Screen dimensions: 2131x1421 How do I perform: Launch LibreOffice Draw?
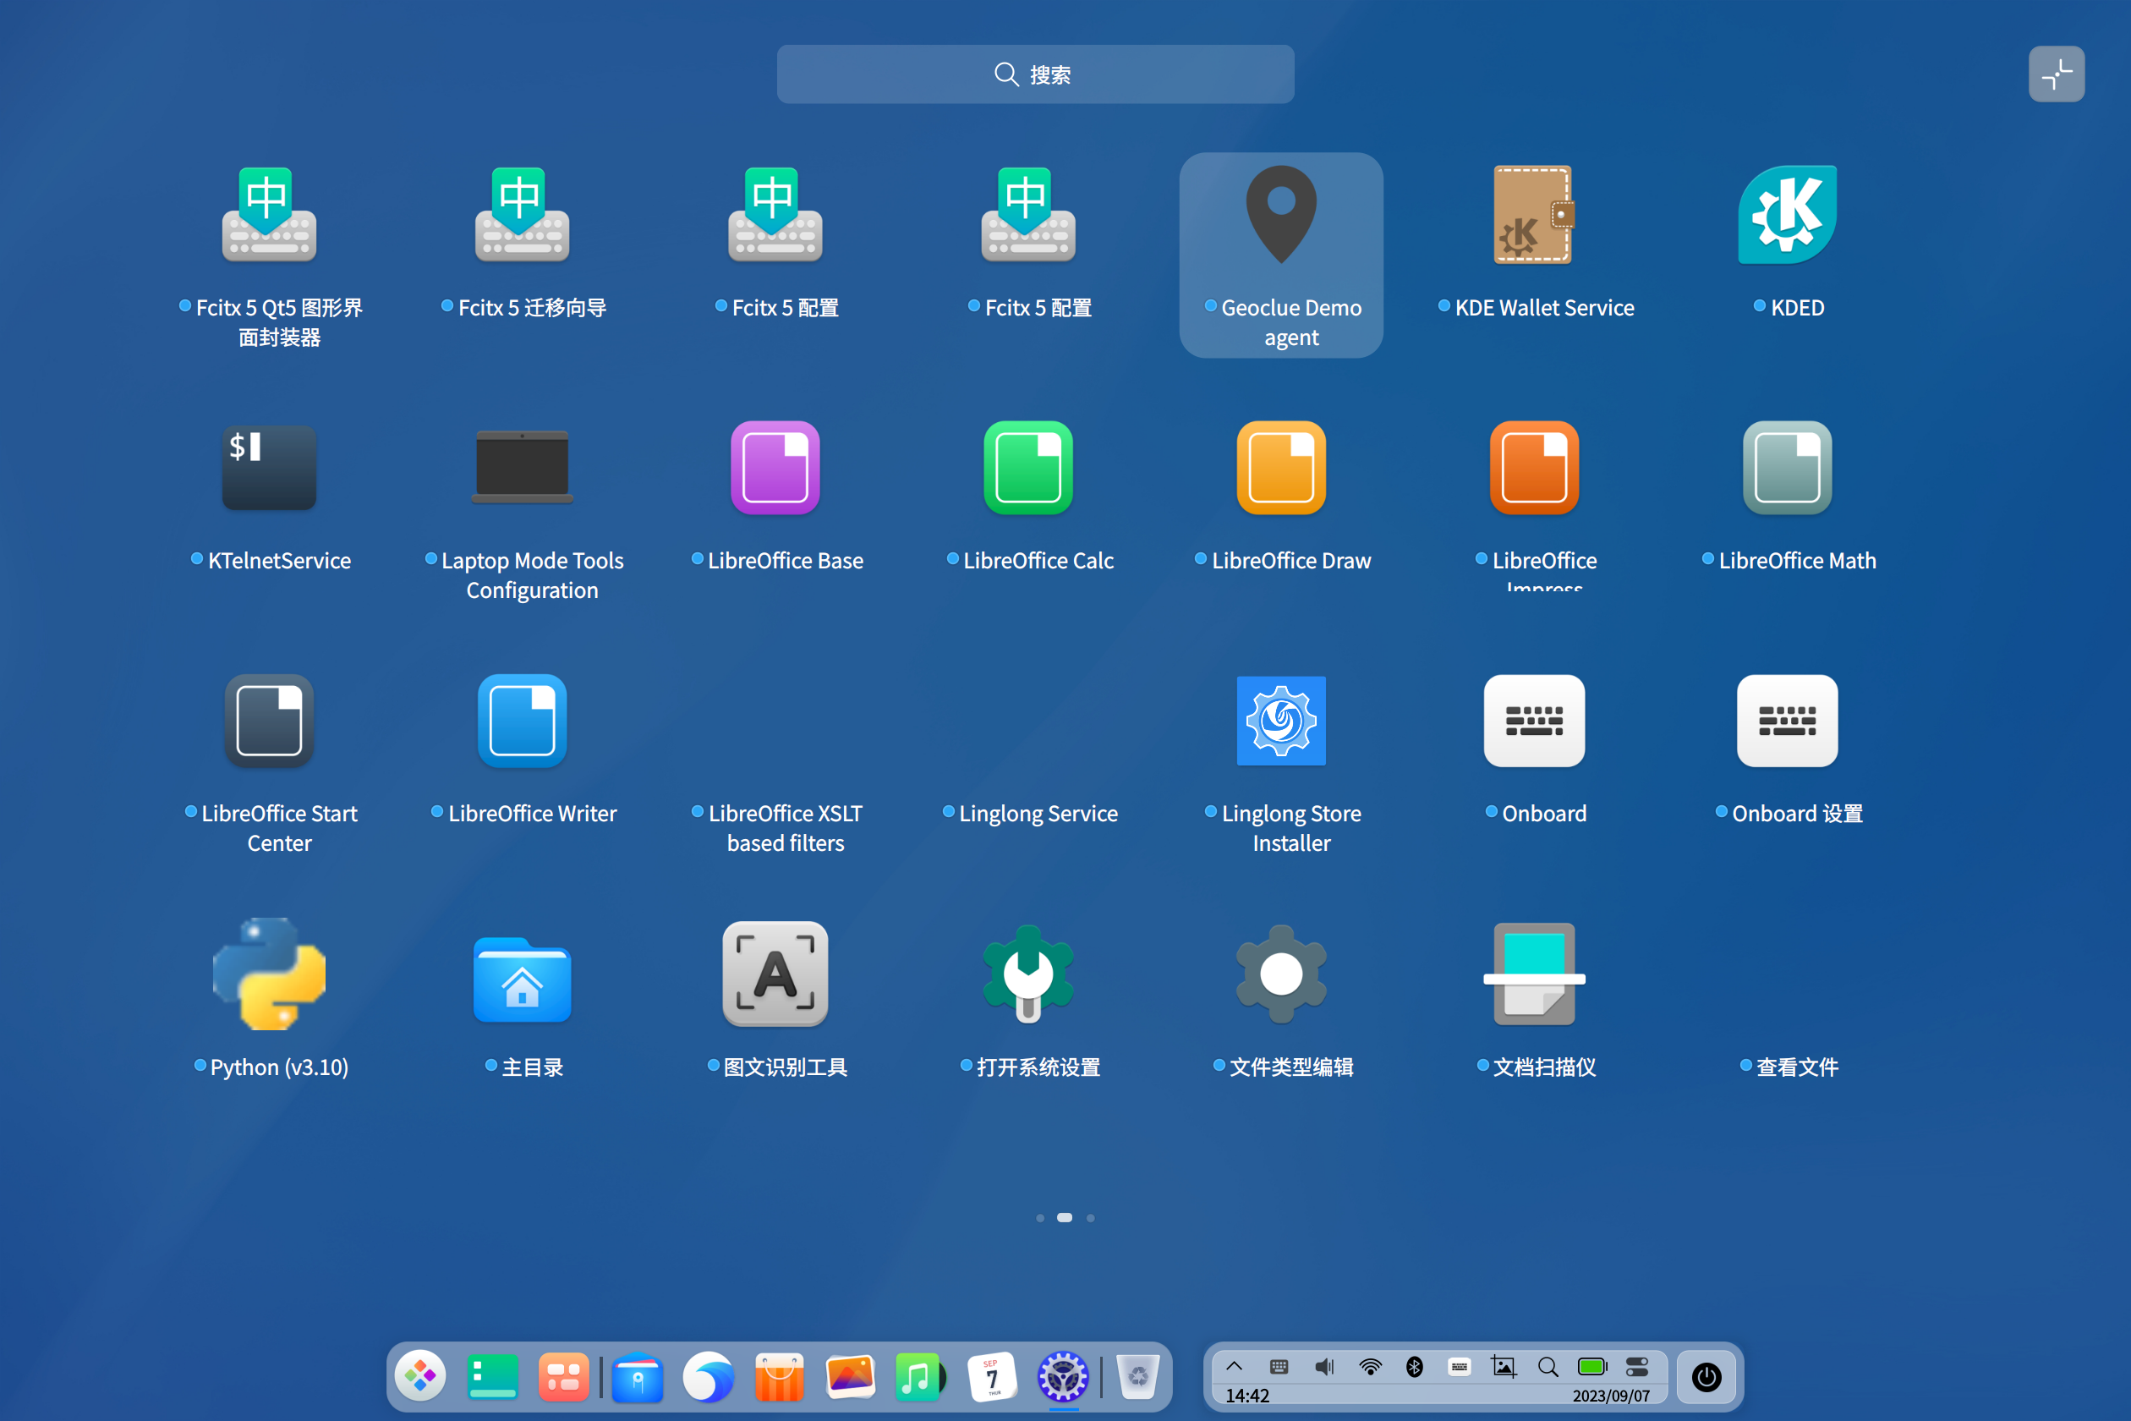[x=1281, y=468]
